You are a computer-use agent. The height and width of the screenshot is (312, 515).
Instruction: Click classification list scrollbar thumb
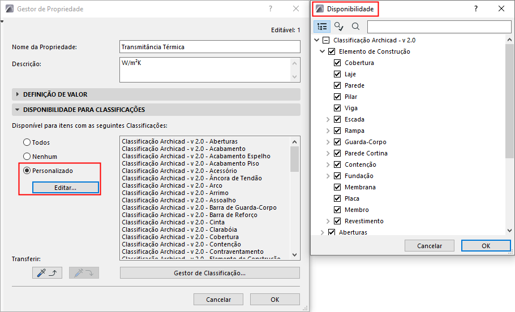click(x=295, y=159)
